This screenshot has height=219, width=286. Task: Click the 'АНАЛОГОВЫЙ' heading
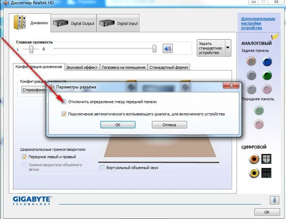tap(256, 43)
